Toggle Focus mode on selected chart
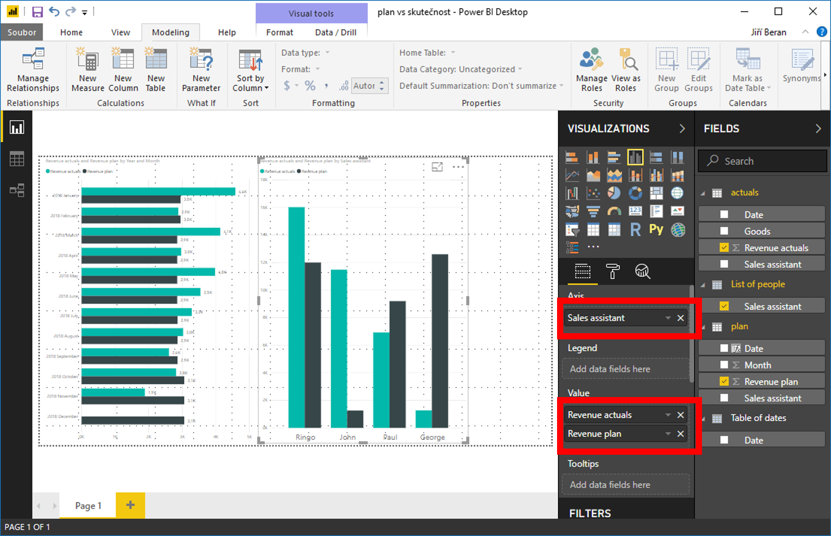831x536 pixels. pos(437,167)
